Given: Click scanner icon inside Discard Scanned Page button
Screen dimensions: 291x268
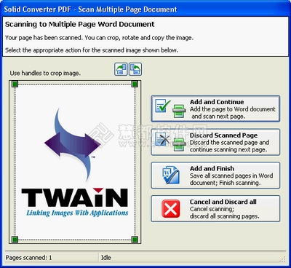Looking at the screenshot, I should coord(179,144).
